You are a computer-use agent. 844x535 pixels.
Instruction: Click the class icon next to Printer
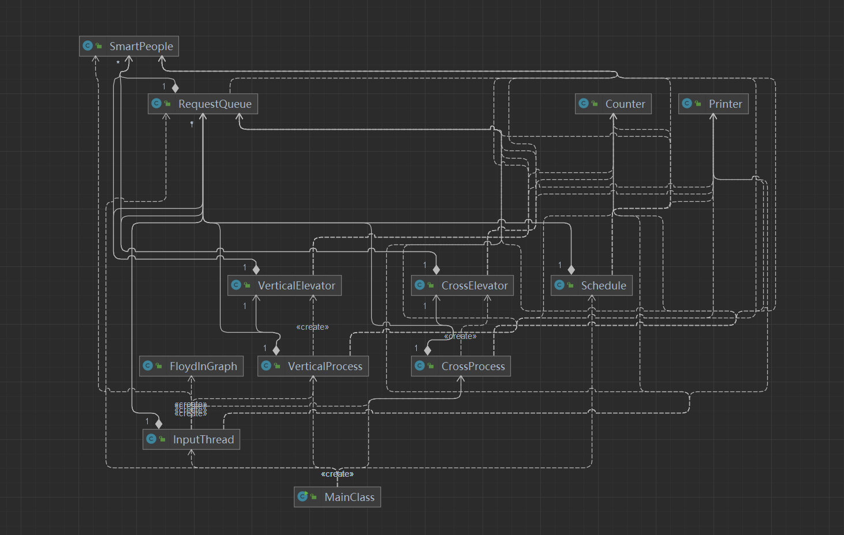point(687,103)
